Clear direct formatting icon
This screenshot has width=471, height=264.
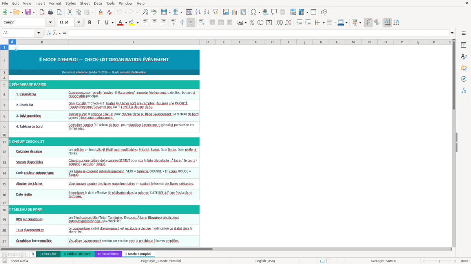[109, 12]
